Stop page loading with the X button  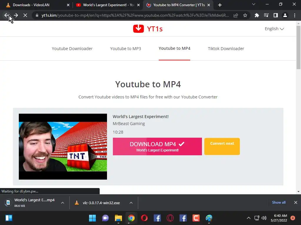[25, 15]
